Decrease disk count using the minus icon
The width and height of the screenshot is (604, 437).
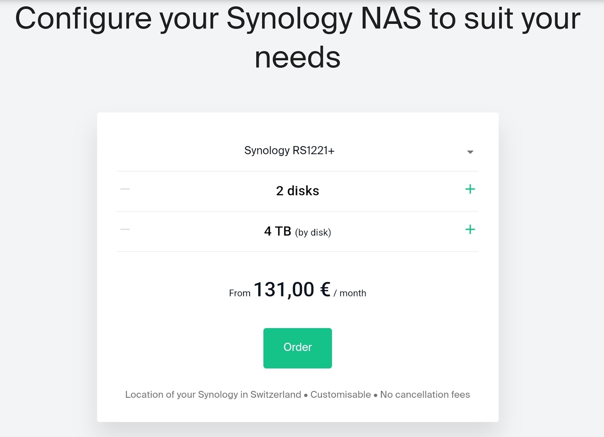(125, 189)
